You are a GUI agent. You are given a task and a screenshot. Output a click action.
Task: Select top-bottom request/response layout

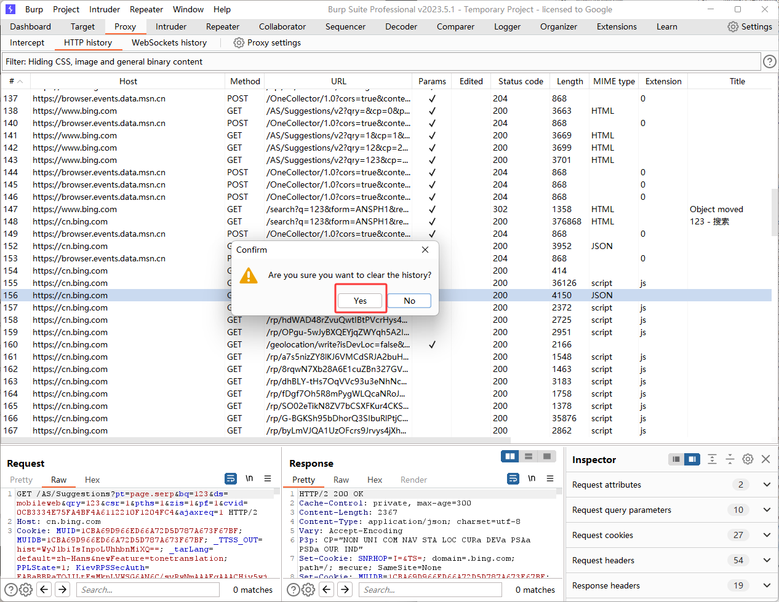click(x=528, y=456)
